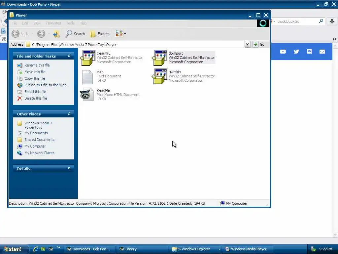This screenshot has height=254, width=338.
Task: Click the Windows Start button
Action: (x=14, y=249)
